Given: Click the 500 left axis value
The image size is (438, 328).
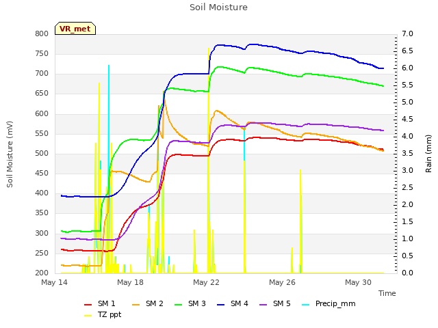Looking at the screenshot, I should tap(42, 153).
